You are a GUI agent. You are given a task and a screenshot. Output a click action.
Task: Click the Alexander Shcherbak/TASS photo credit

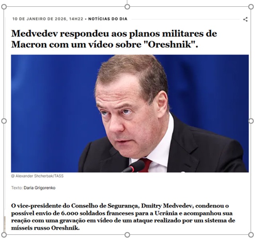[x=37, y=176]
